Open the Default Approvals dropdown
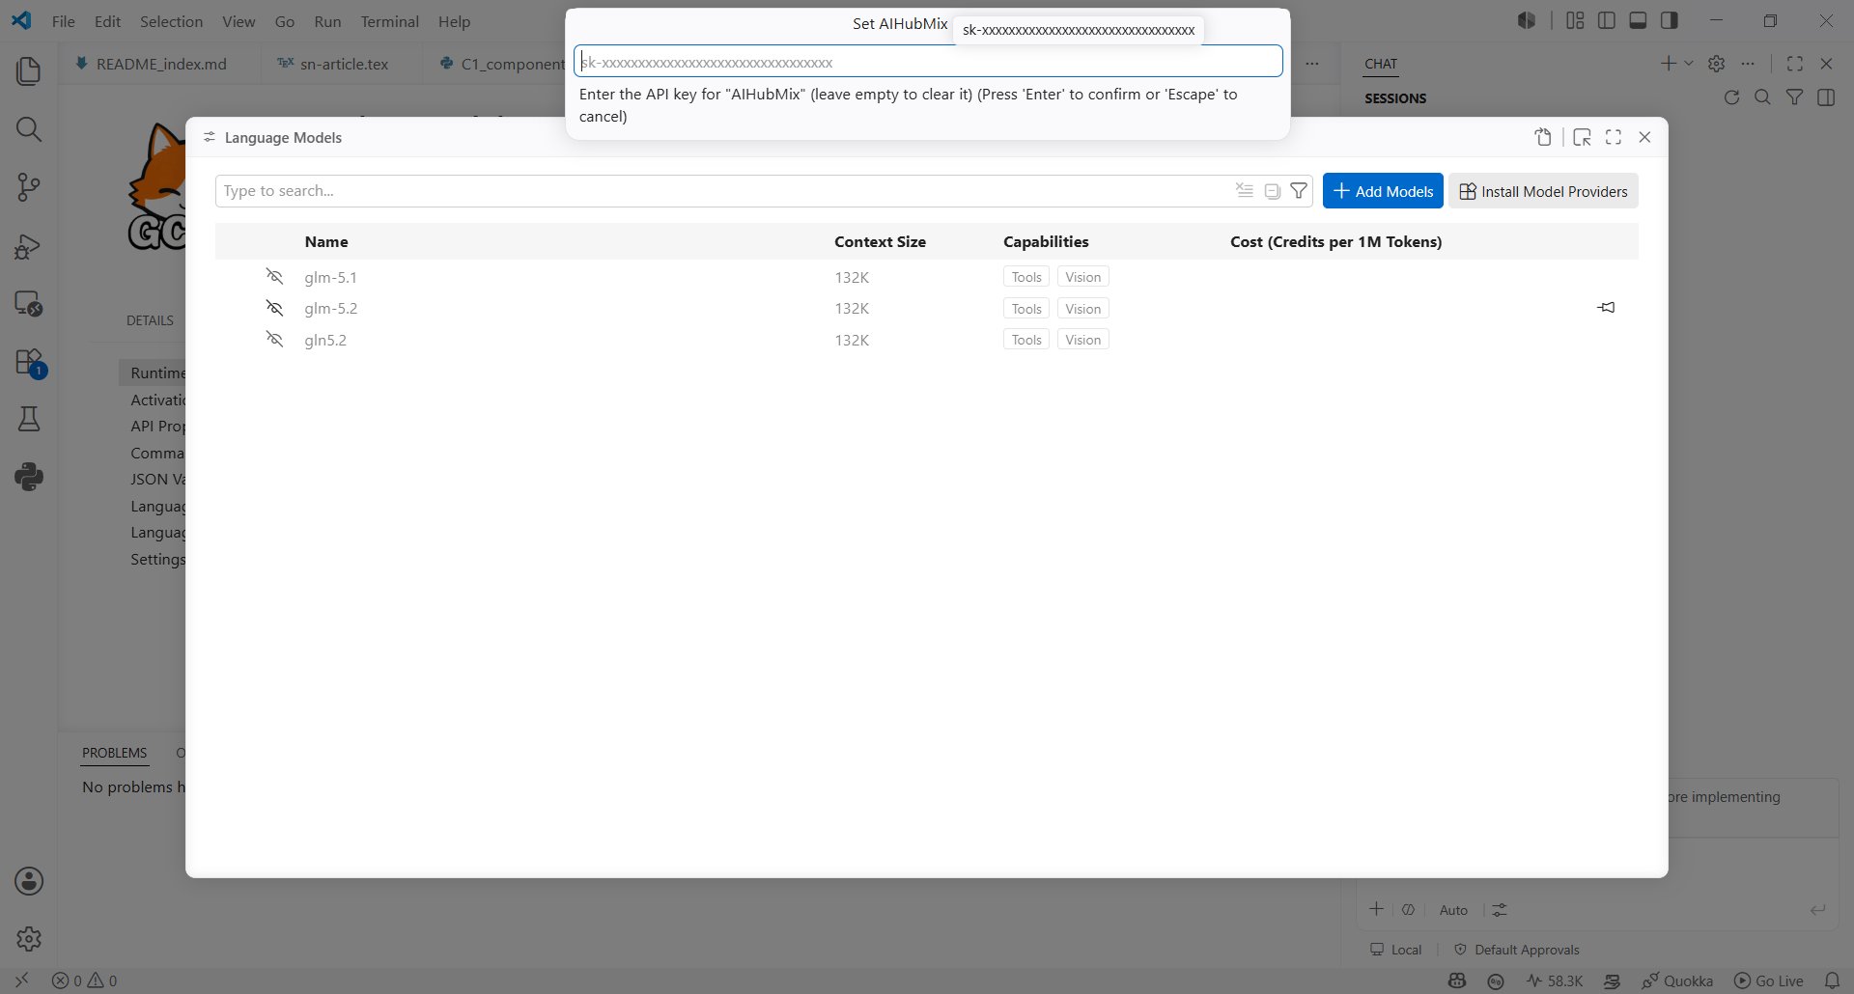This screenshot has width=1854, height=994. click(1516, 950)
